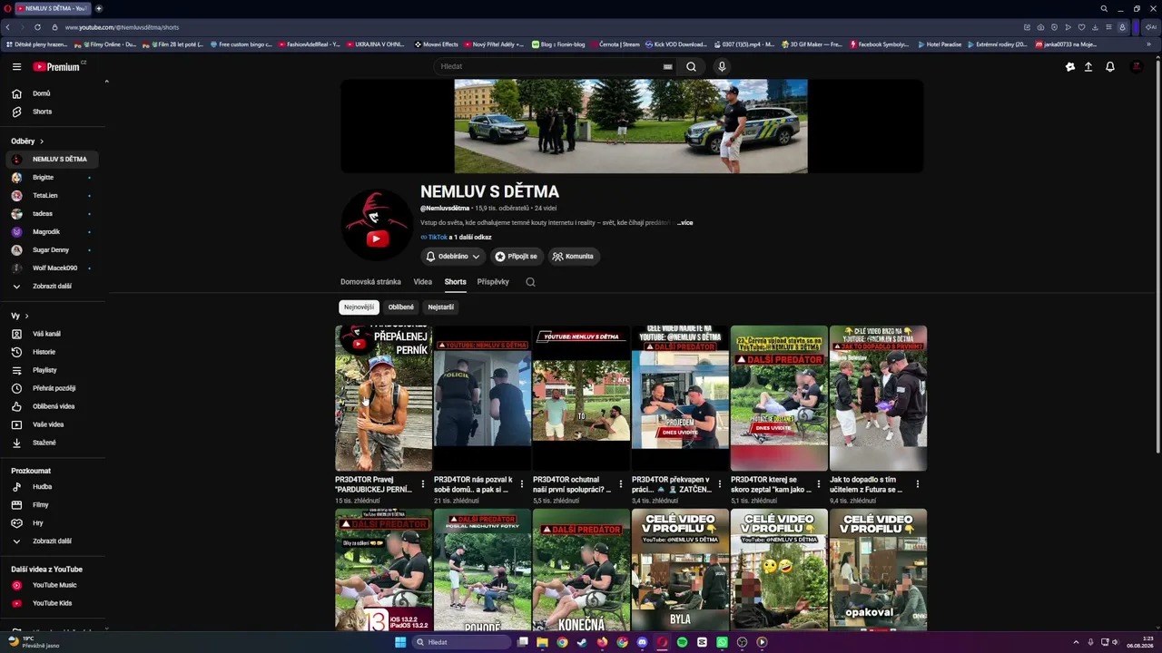Open a new browser tab with plus button
Image resolution: width=1162 pixels, height=653 pixels.
99,8
